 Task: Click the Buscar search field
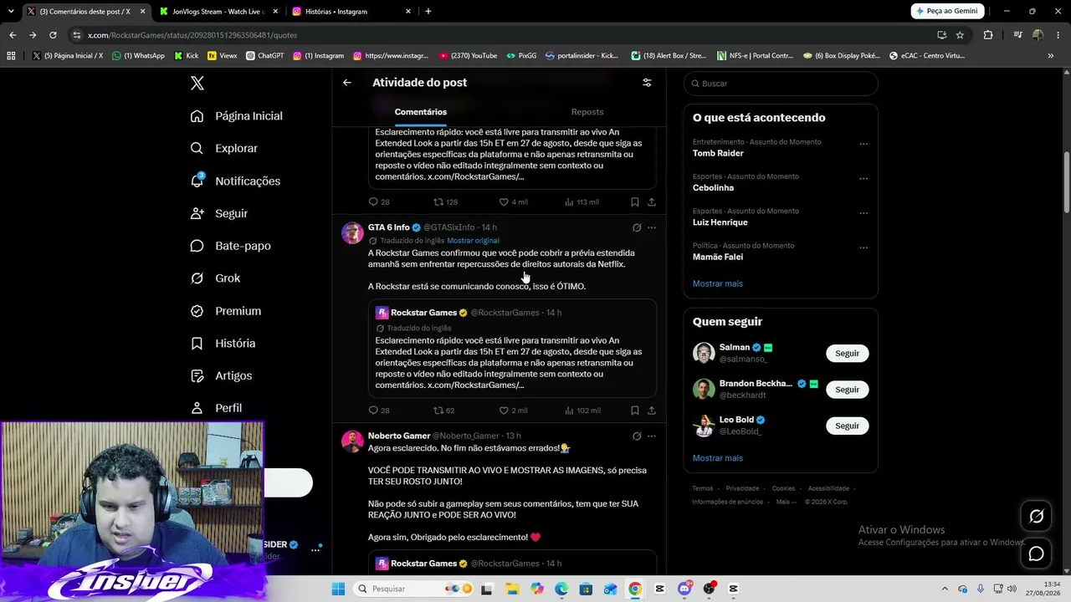[x=781, y=84]
